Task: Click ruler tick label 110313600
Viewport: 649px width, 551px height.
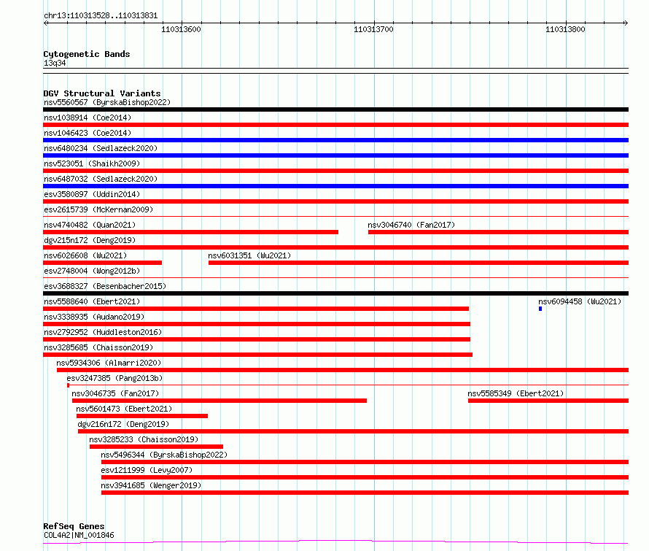Action: coord(181,29)
